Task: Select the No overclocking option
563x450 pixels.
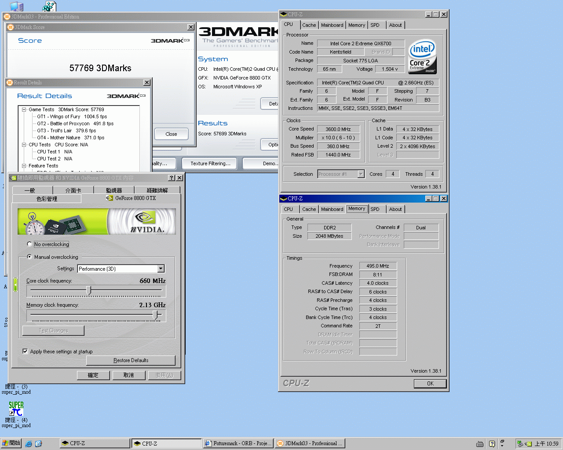Action: click(x=29, y=244)
